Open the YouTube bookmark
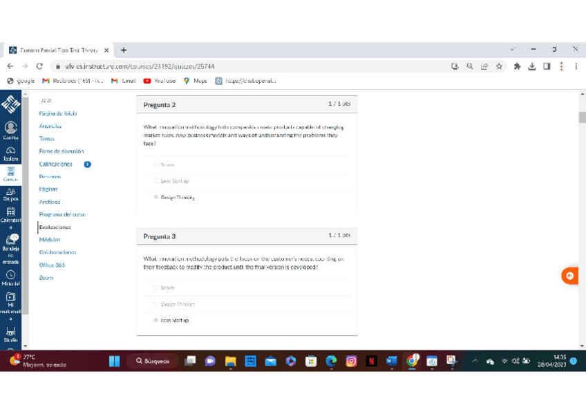This screenshot has width=586, height=414. tap(160, 81)
